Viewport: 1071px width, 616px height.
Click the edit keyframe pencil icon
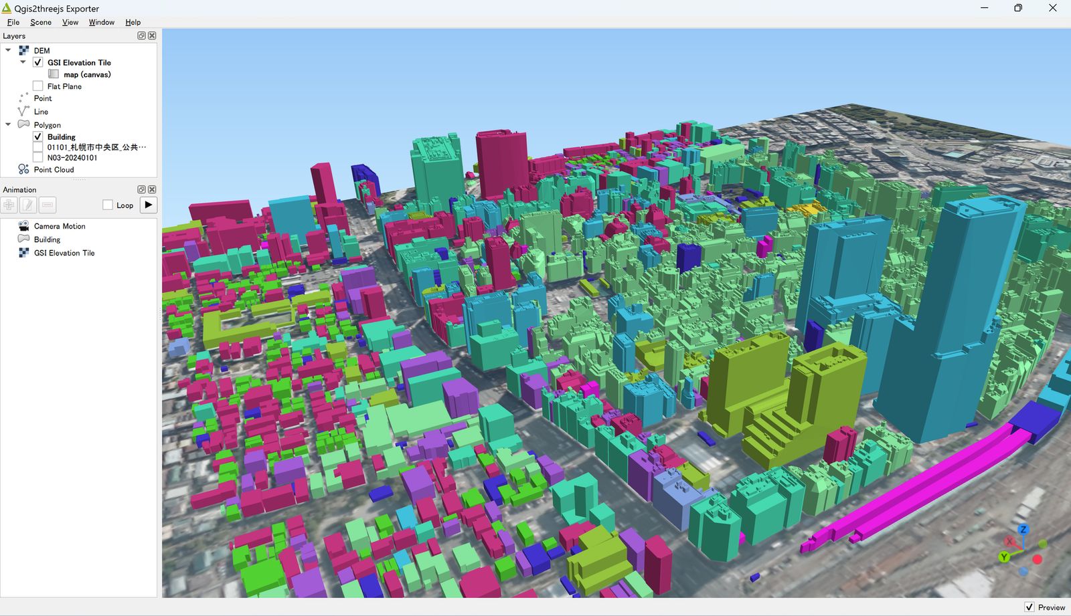coord(28,205)
